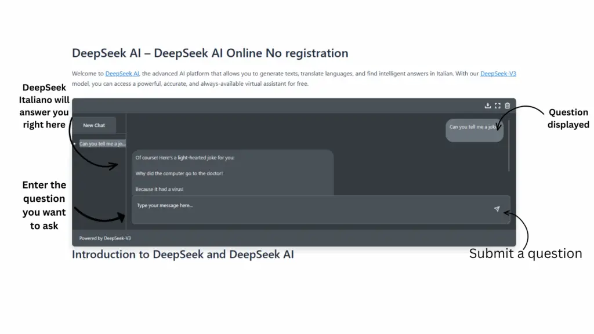This screenshot has width=594, height=334.
Task: Send message with paper plane icon
Action: (x=497, y=209)
